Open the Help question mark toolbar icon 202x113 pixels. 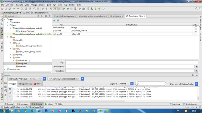pyautogui.click(x=104, y=9)
